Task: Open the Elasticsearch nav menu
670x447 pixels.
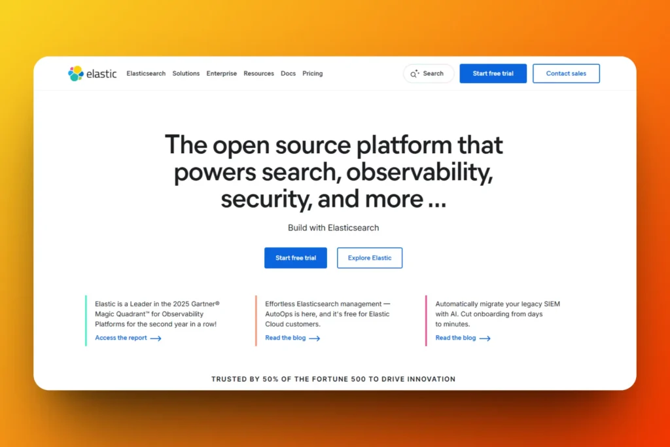Action: click(146, 73)
